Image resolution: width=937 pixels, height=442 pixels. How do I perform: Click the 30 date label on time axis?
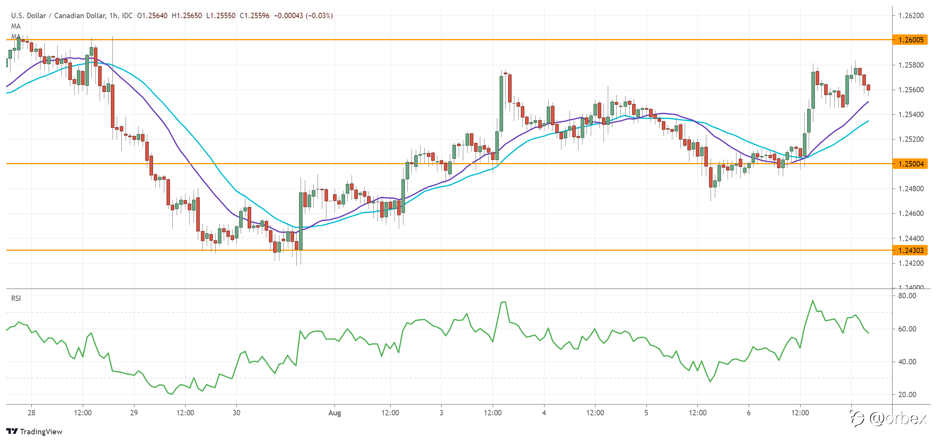pyautogui.click(x=236, y=413)
